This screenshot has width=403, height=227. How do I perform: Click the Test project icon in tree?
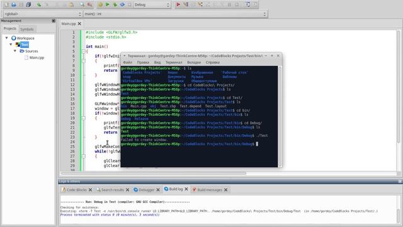(18, 45)
